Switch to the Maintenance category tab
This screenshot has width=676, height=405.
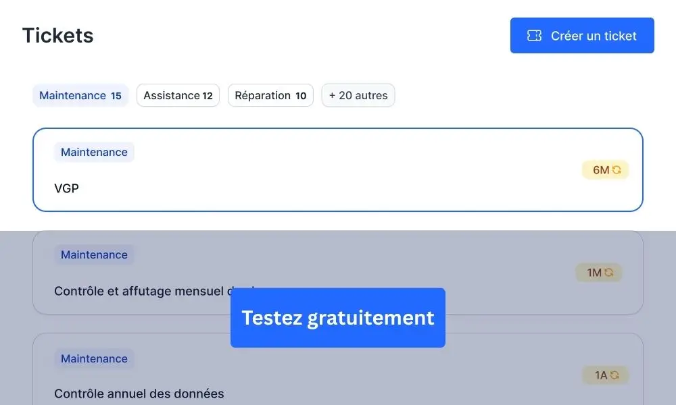80,95
